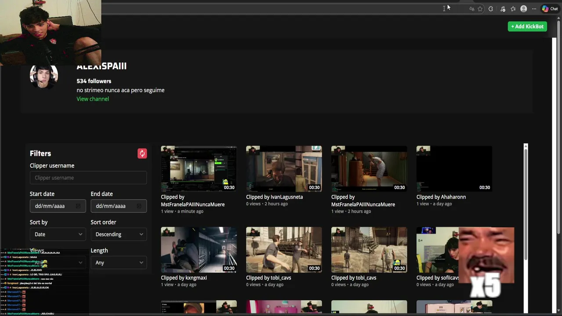Screen dimensions: 562x316
Task: Expand the Length Any dropdown
Action: click(x=119, y=262)
